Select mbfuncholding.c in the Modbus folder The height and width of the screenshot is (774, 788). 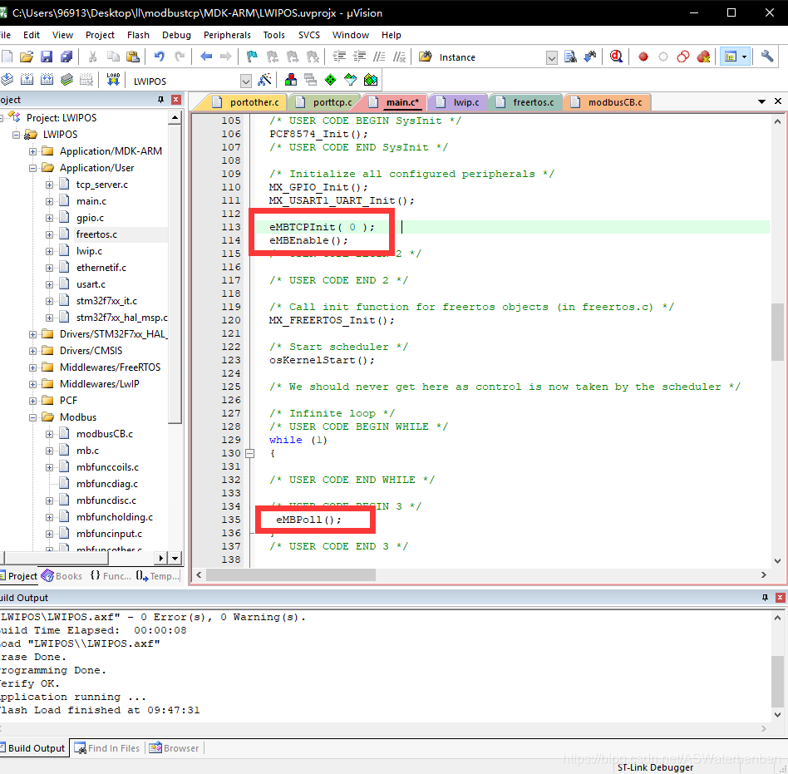click(114, 516)
